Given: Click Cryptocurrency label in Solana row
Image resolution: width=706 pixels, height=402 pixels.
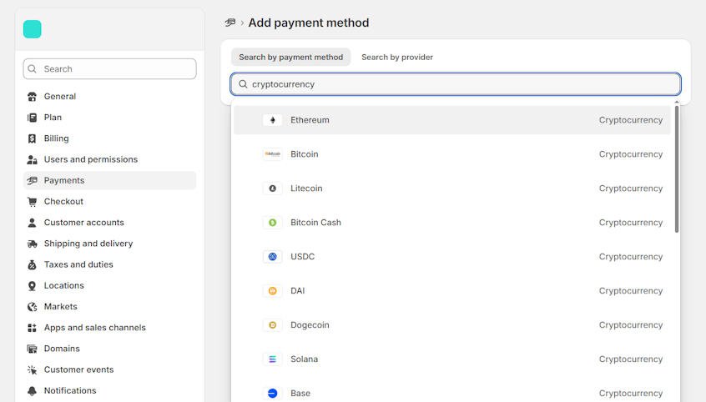Looking at the screenshot, I should click(x=630, y=359).
